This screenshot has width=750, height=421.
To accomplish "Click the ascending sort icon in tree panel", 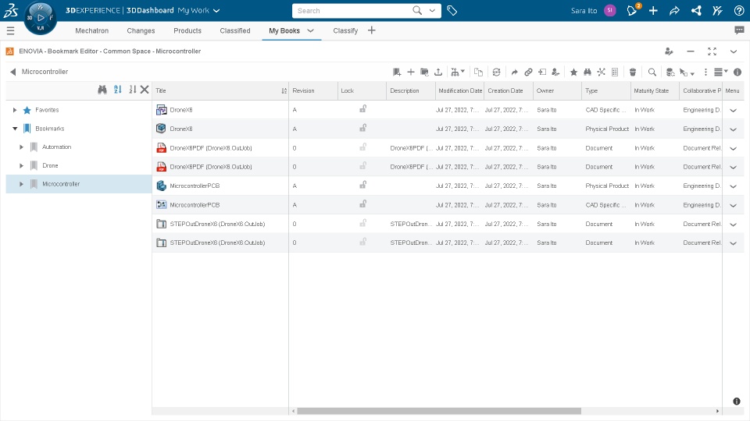I will (x=118, y=89).
